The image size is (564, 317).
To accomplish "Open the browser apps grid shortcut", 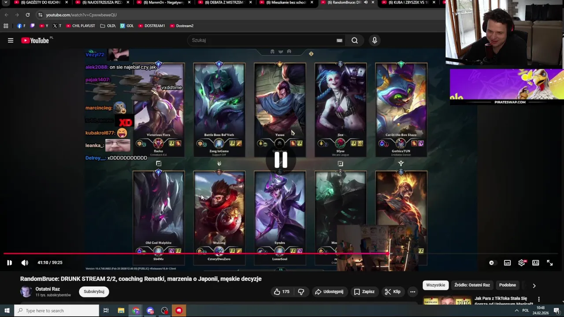I will (x=6, y=26).
